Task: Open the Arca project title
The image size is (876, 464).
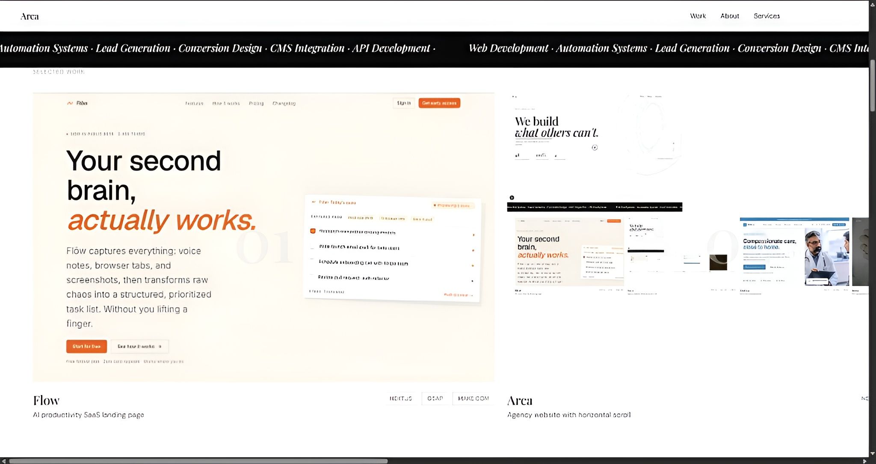Action: click(x=520, y=401)
